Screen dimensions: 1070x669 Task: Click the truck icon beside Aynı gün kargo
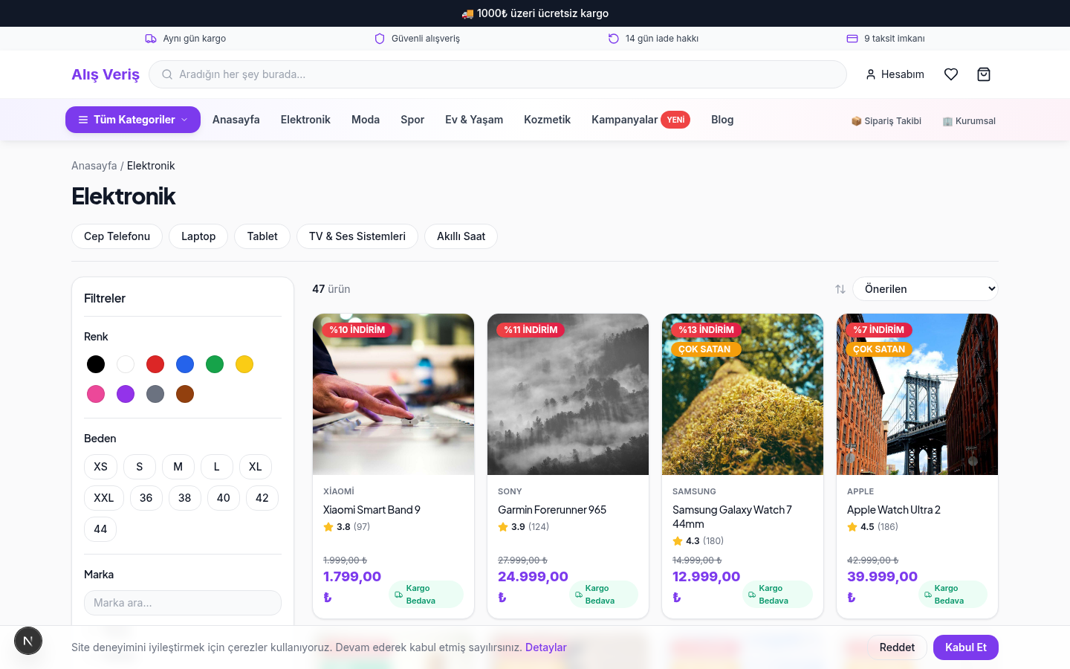click(151, 39)
